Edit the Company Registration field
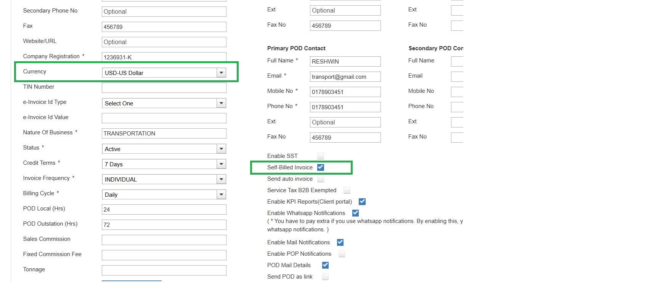The image size is (663, 301). tap(164, 57)
